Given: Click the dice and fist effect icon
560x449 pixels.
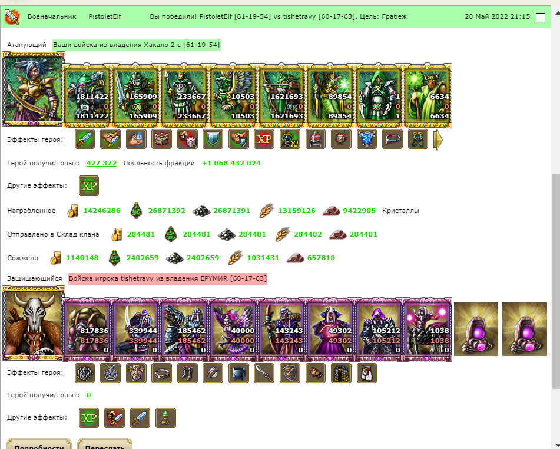Looking at the screenshot, I should tap(187, 139).
